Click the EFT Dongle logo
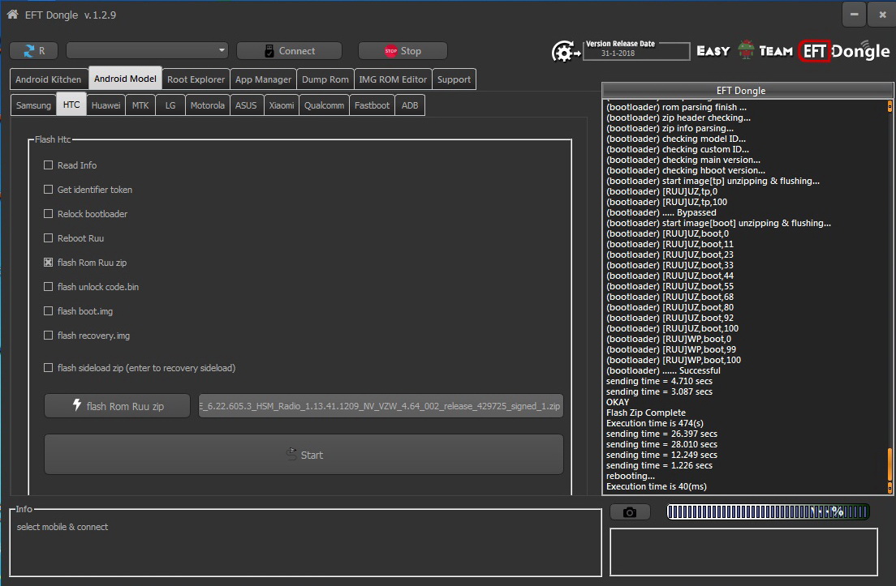The width and height of the screenshot is (896, 586). (843, 51)
